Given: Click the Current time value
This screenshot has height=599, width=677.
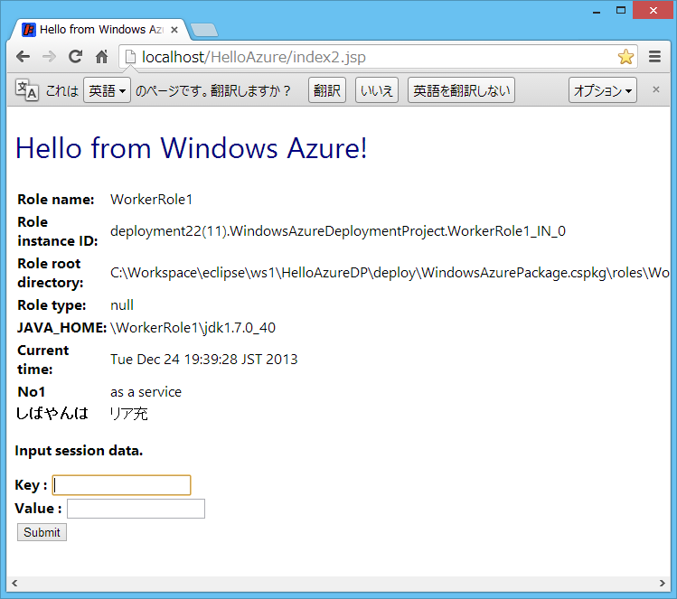Looking at the screenshot, I should pyautogui.click(x=203, y=359).
